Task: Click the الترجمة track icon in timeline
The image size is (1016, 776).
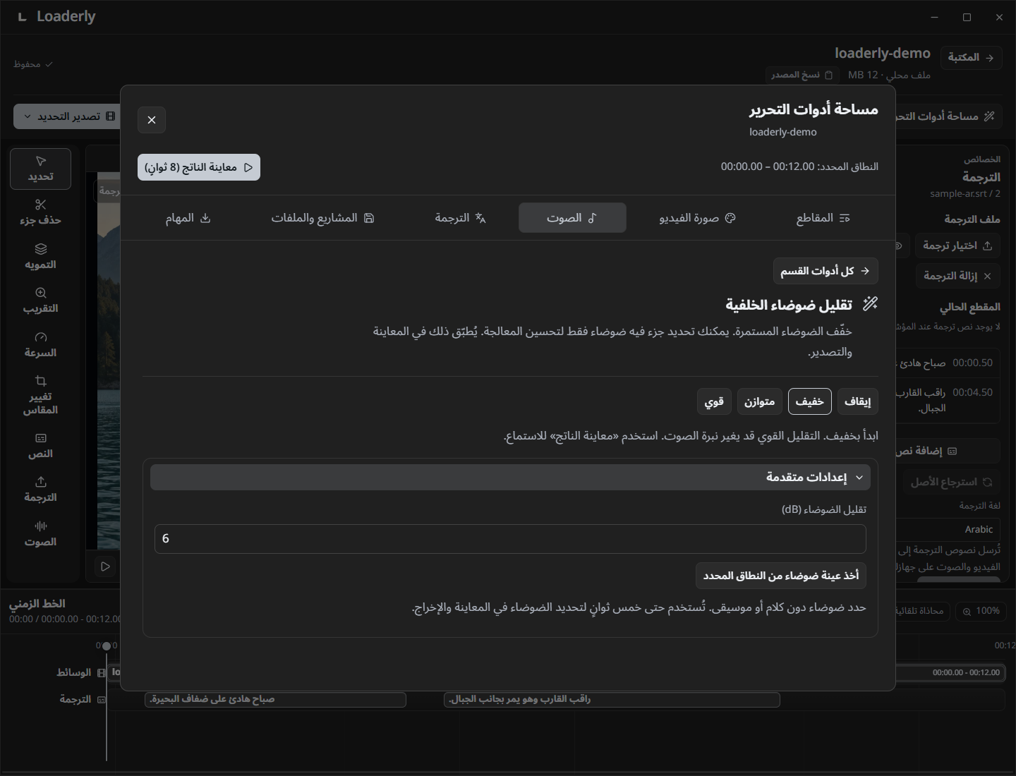Action: [102, 700]
